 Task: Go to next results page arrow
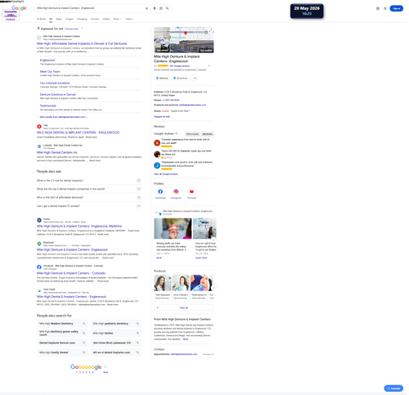(x=106, y=366)
